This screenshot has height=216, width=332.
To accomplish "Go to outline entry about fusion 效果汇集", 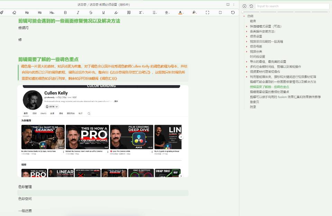I will point(285,97).
